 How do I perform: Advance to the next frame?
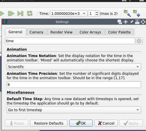coord(11,13)
